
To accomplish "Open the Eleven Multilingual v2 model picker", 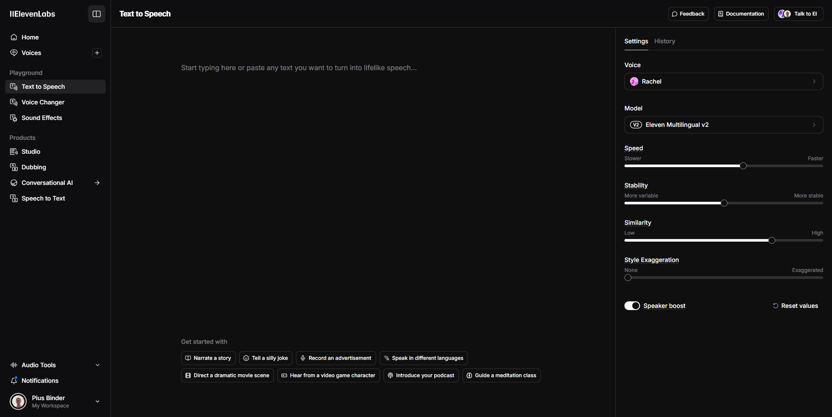I will click(723, 125).
